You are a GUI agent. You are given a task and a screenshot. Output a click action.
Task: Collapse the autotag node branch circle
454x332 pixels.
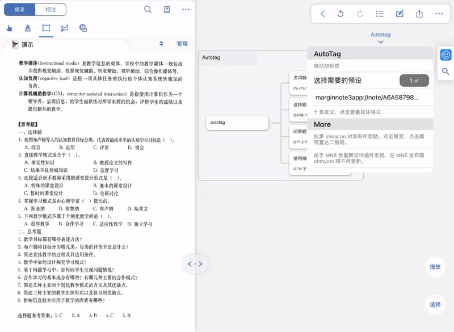(271, 123)
